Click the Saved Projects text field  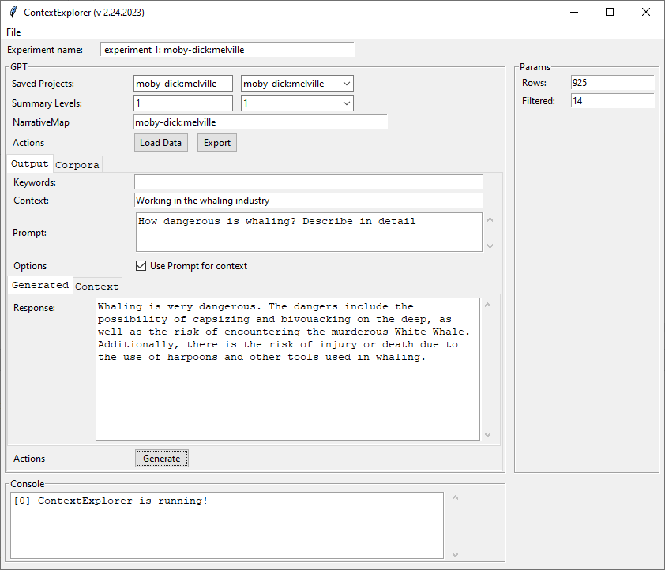[183, 84]
